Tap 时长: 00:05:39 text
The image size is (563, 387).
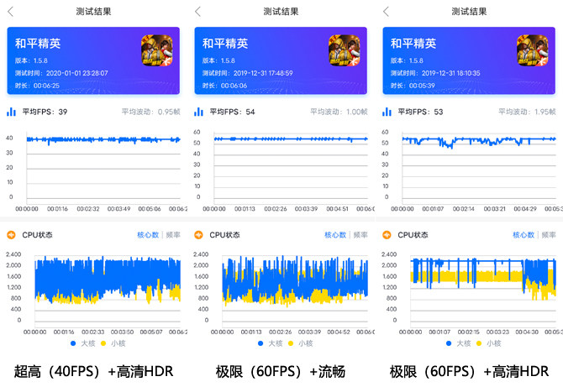coord(413,86)
